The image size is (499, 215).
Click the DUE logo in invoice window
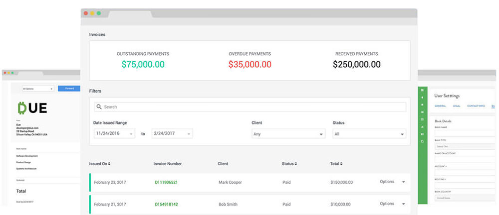coord(32,108)
